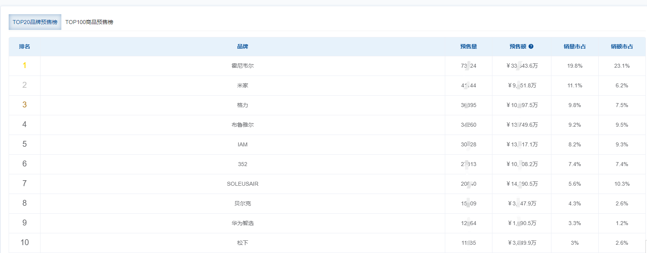647x253 pixels.
Task: Click the 预售量 cell in 米家 row
Action: point(468,85)
